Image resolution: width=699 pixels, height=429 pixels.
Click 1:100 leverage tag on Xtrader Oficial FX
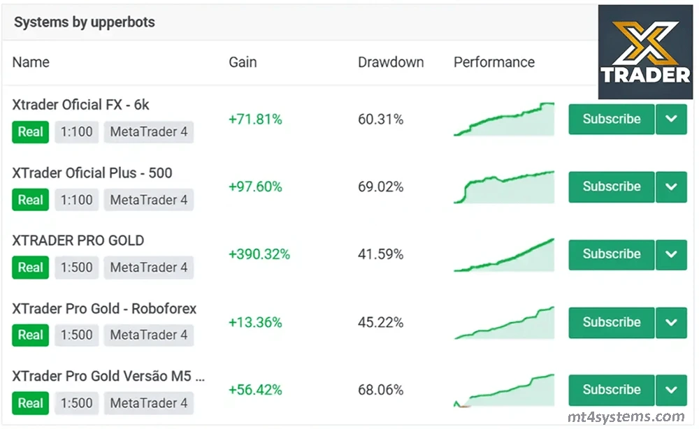(x=76, y=132)
